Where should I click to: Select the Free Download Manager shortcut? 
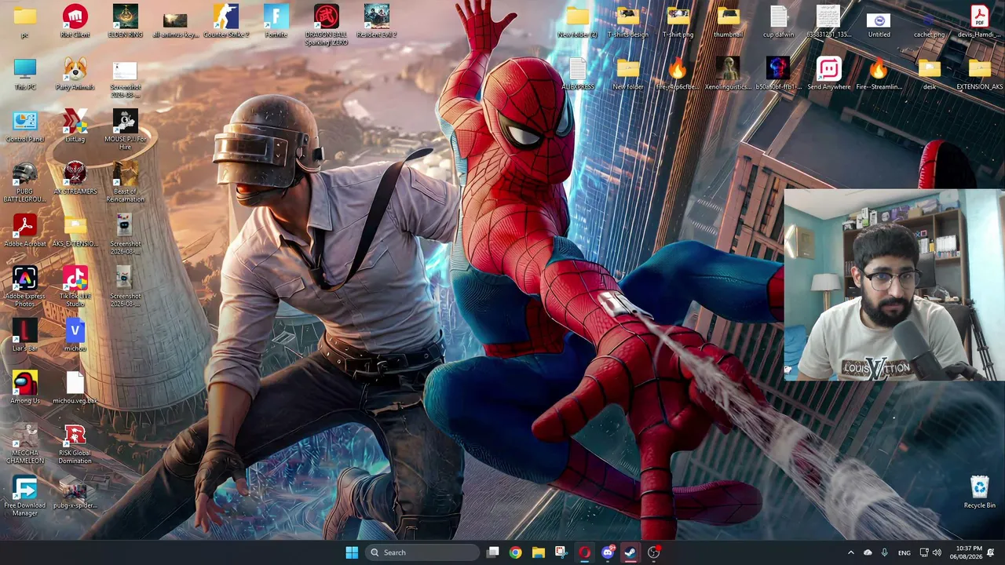click(x=24, y=498)
